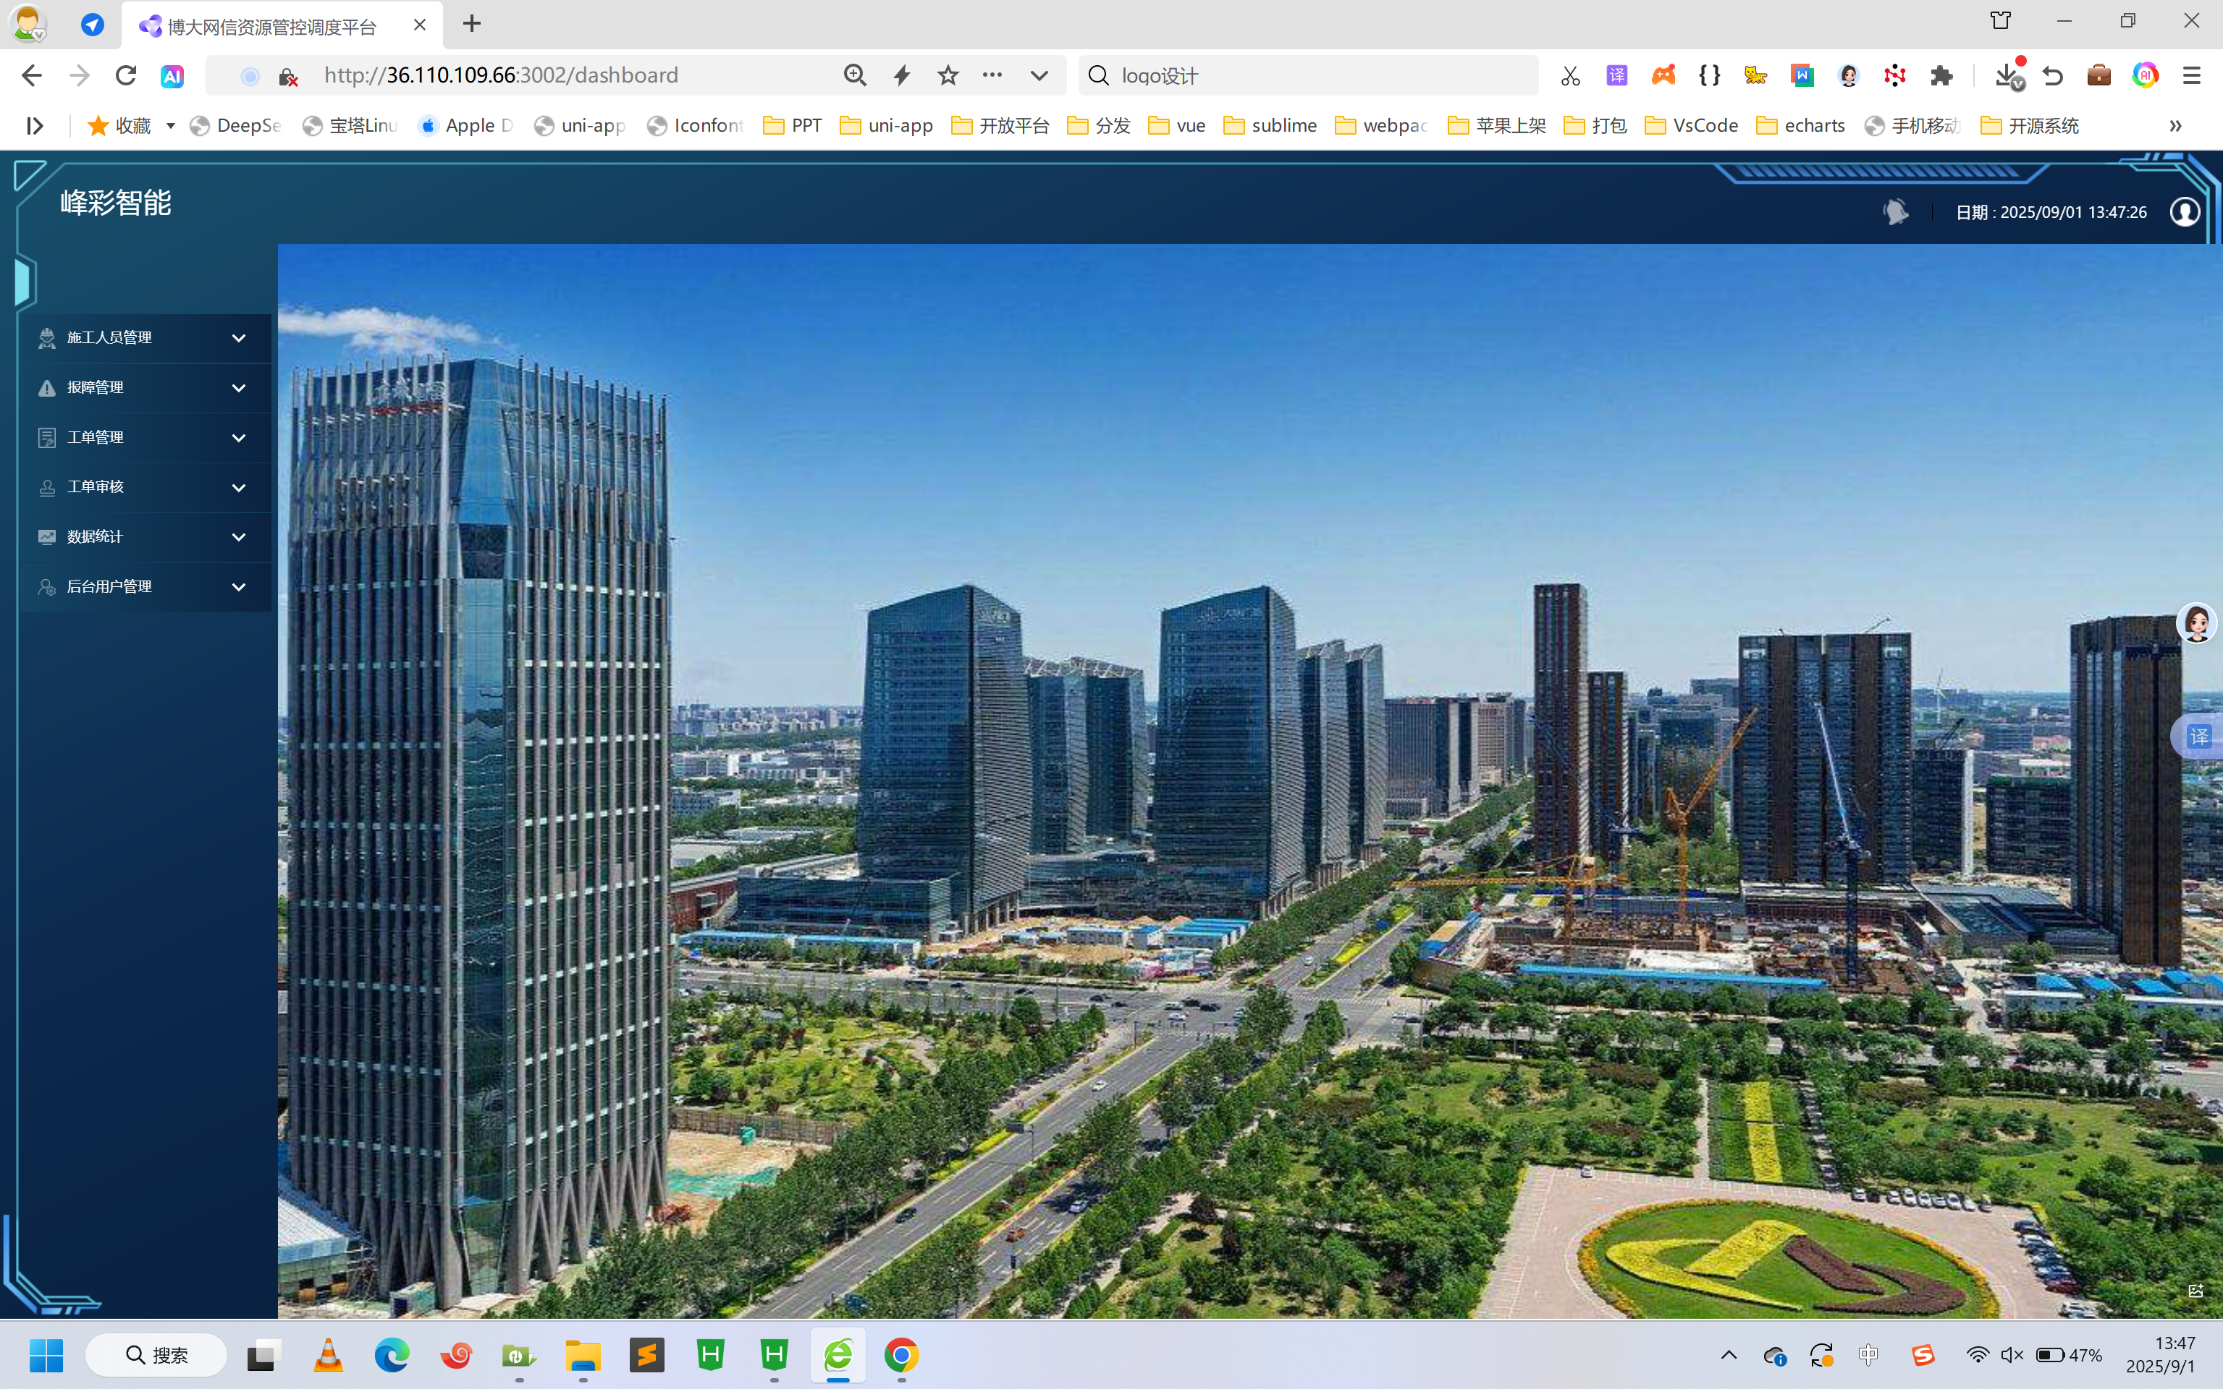Viewport: 2223px width, 1389px height.
Task: Select the 数据统计 sidebar item
Action: coord(96,536)
